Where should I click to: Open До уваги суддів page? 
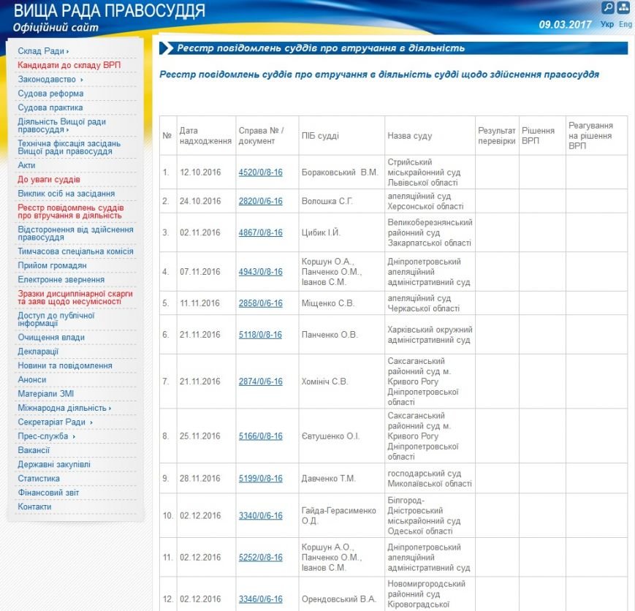click(49, 180)
